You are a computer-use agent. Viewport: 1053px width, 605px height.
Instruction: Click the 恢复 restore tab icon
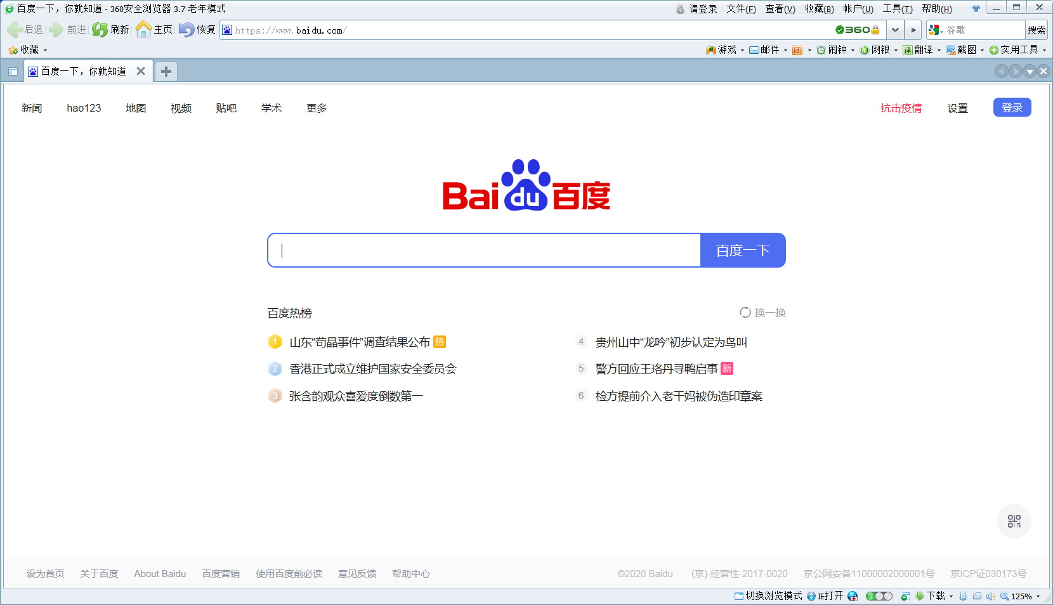[186, 30]
